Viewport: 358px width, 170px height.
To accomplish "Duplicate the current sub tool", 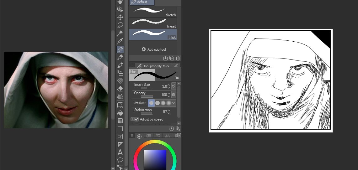I will pyautogui.click(x=172, y=58).
